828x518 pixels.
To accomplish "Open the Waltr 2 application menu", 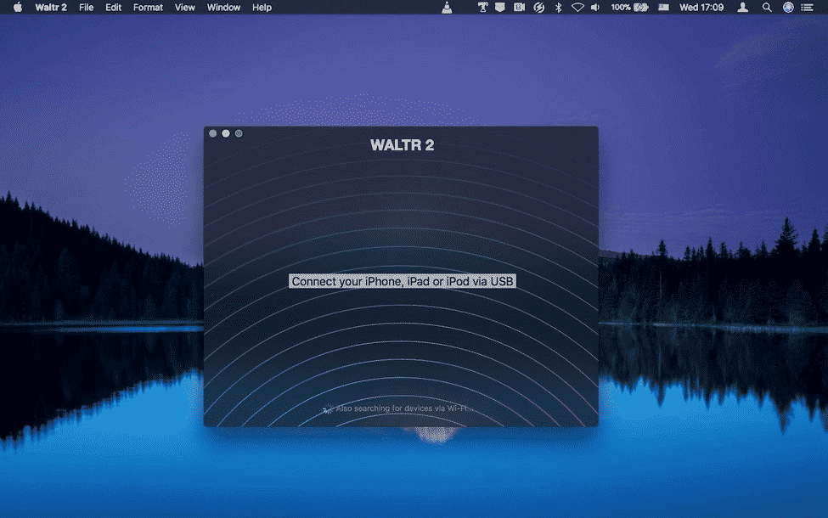I will (x=51, y=8).
